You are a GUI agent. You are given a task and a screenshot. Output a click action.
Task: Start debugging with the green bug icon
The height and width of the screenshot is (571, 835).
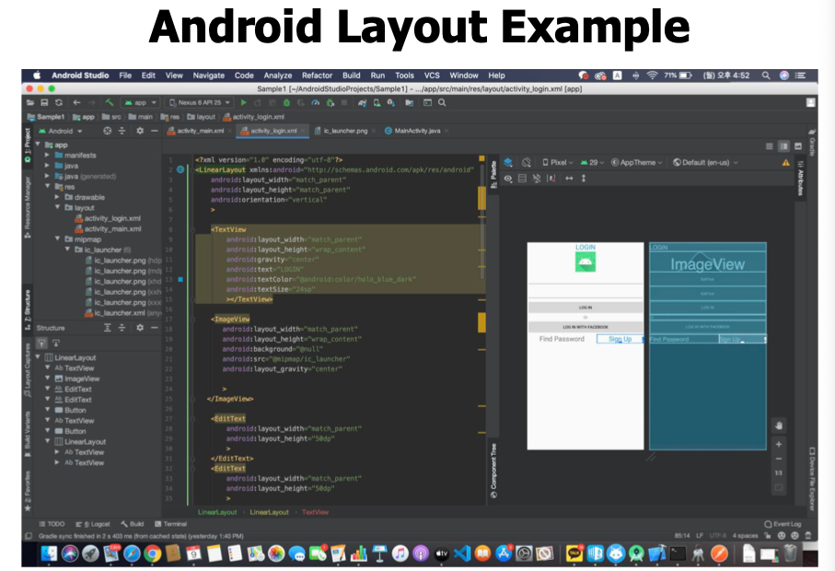pyautogui.click(x=286, y=102)
